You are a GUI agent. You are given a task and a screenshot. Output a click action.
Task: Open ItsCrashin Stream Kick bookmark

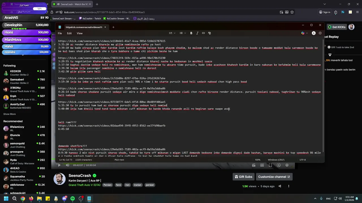click(117, 19)
